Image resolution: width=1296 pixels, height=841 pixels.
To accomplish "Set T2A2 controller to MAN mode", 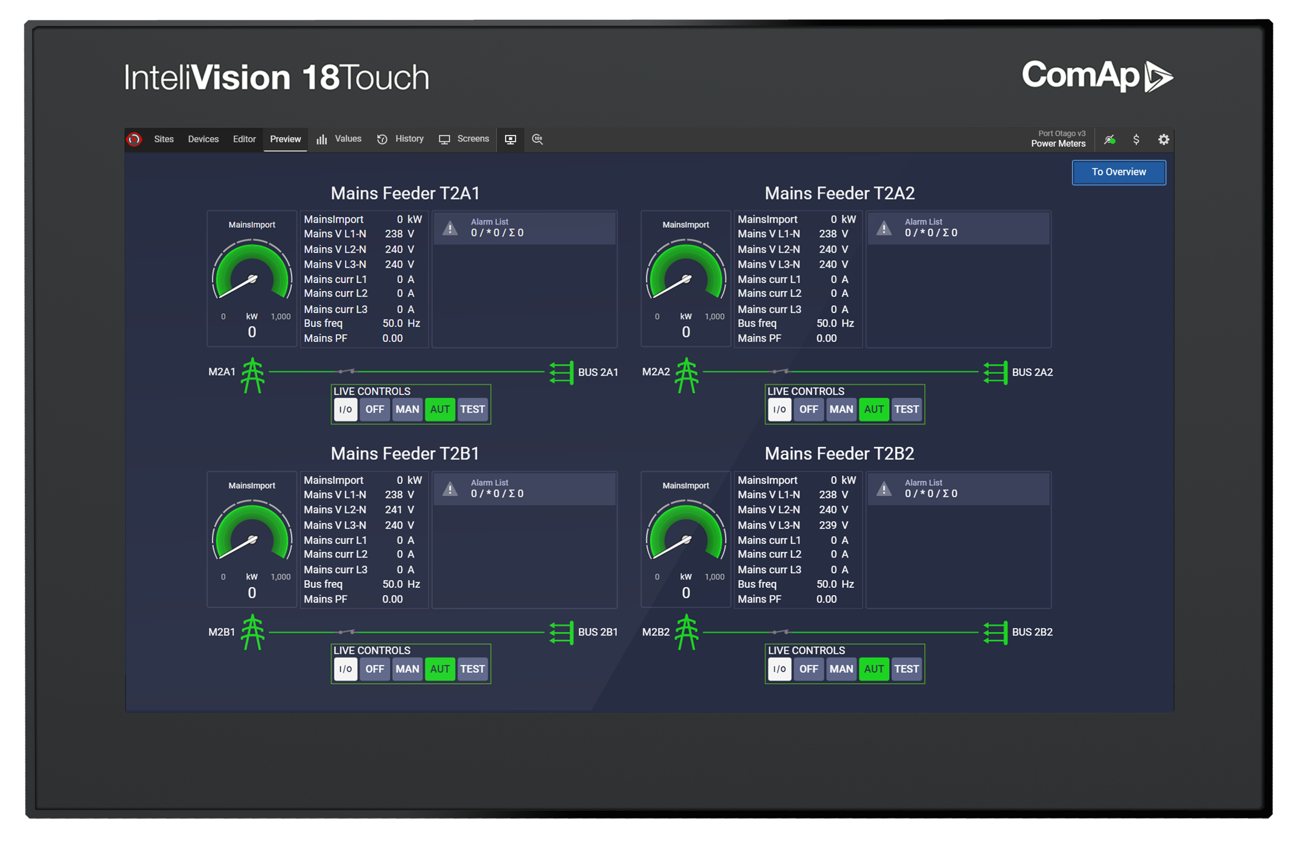I will pyautogui.click(x=841, y=410).
